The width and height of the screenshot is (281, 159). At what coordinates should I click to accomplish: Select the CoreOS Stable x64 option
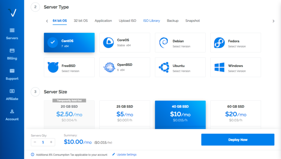(125, 42)
